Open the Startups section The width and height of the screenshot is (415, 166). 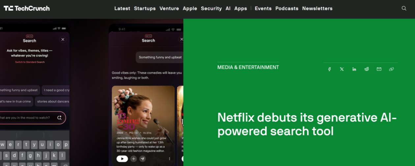145,9
